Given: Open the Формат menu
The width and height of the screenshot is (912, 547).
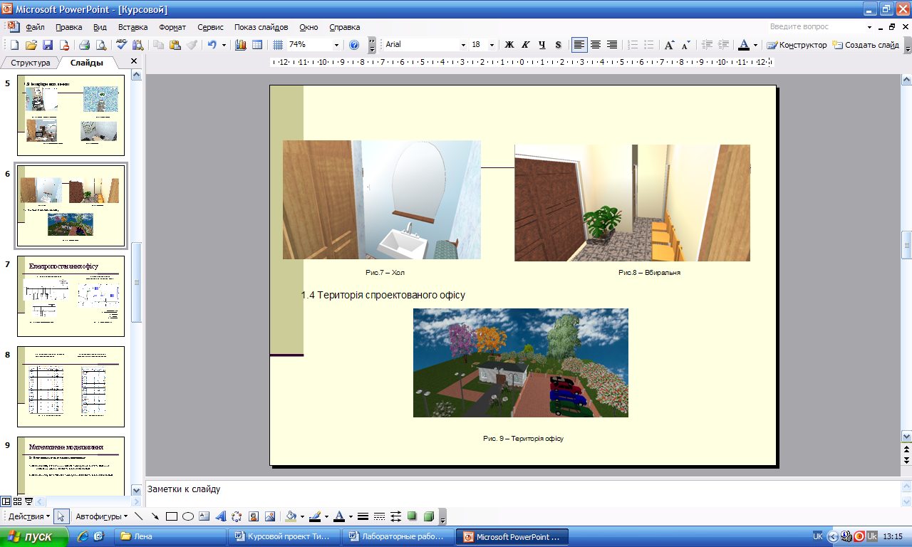Looking at the screenshot, I should pos(172,27).
